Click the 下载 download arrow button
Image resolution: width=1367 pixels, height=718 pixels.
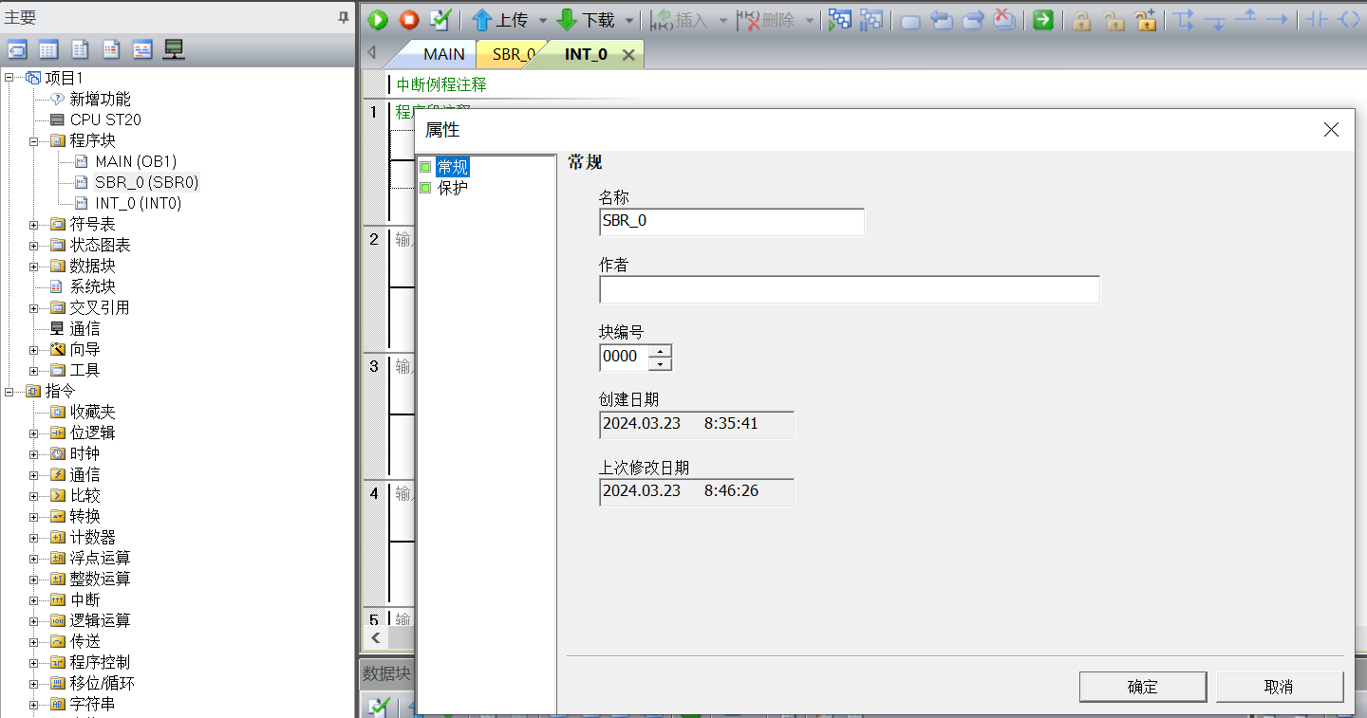[585, 20]
